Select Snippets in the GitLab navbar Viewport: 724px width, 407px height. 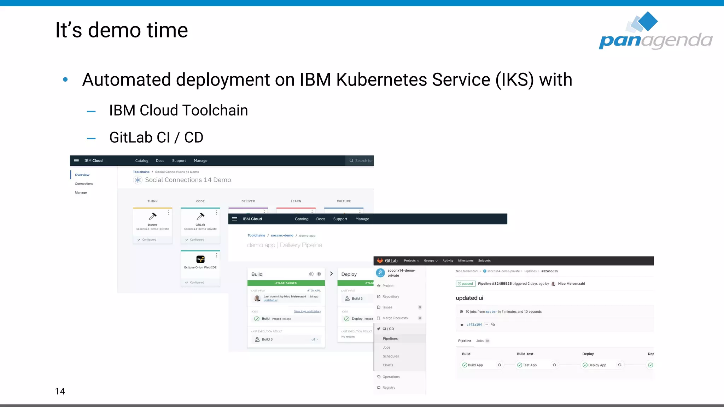coord(484,261)
